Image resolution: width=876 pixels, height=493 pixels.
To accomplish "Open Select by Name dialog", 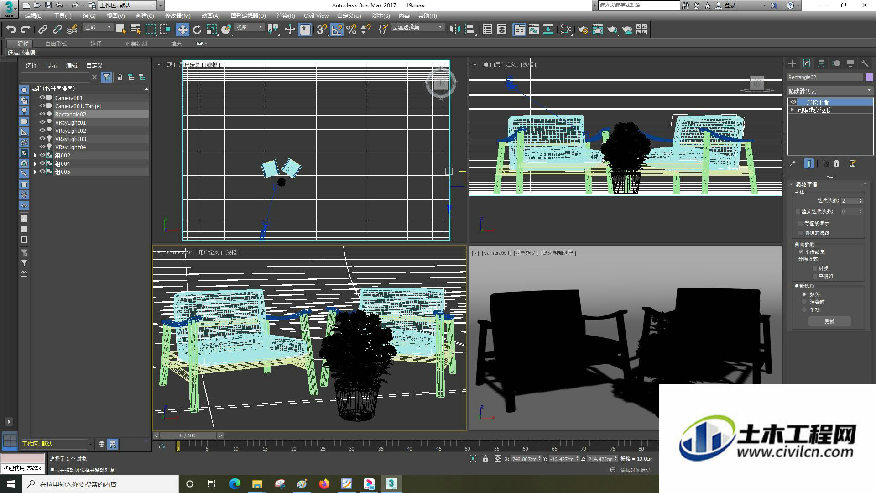I will 136,30.
